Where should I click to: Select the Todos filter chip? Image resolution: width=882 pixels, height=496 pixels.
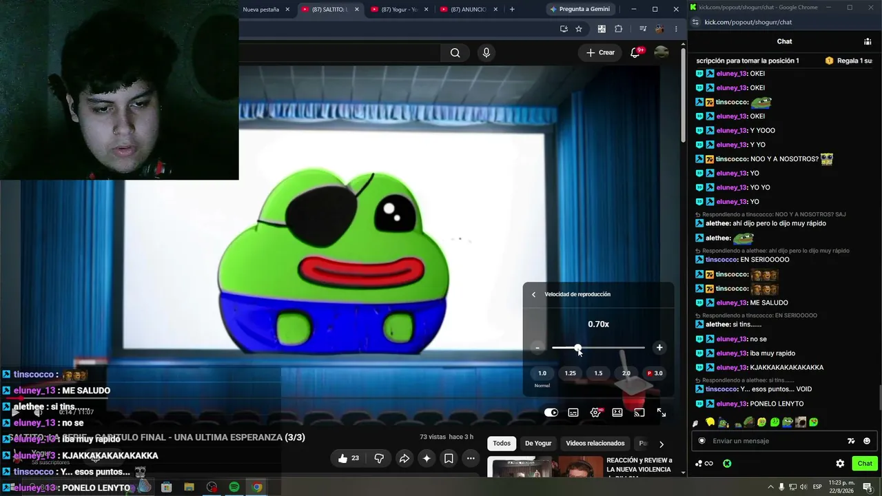(x=502, y=444)
